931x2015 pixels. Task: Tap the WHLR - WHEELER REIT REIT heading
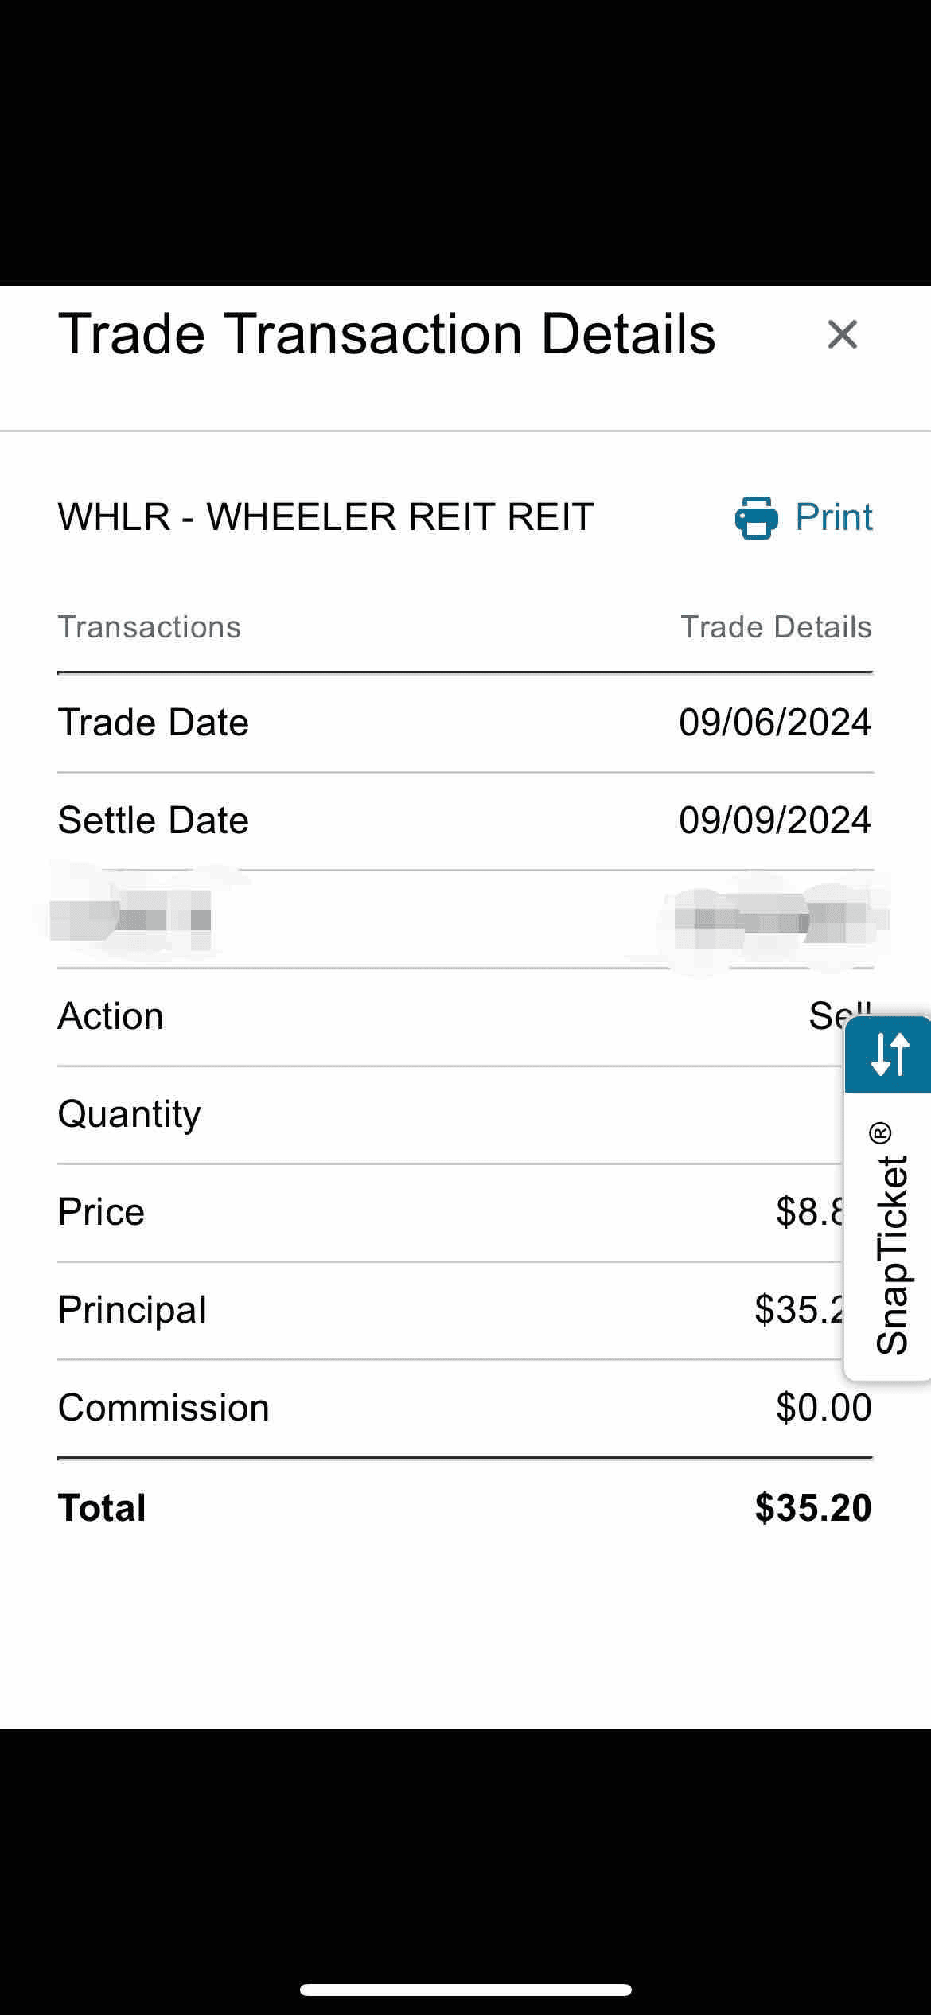(325, 517)
